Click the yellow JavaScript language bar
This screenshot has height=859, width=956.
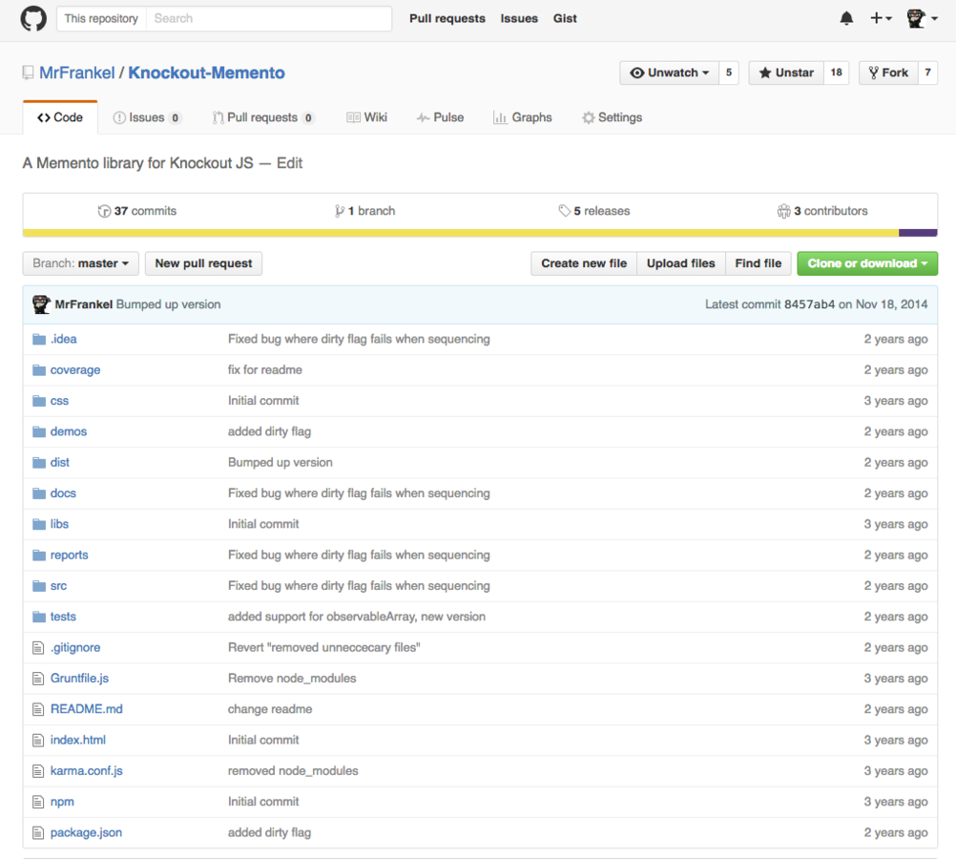pos(460,233)
